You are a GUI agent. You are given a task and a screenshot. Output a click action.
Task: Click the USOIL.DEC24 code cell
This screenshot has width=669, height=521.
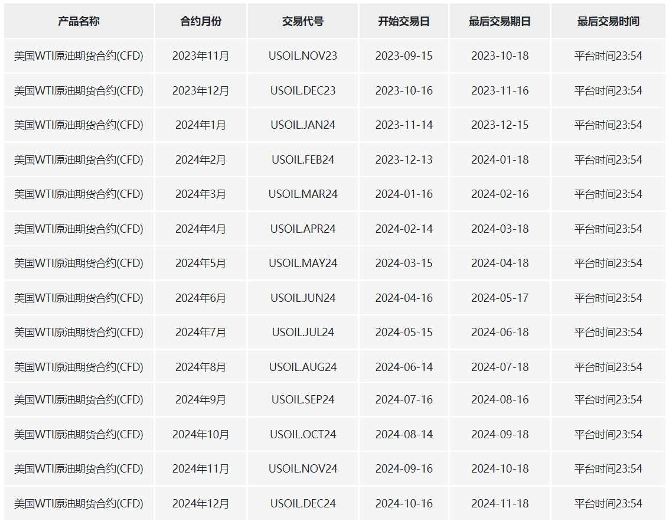pos(303,503)
